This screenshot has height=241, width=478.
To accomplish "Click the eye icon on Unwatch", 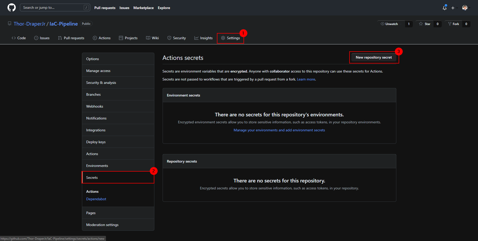I will [x=382, y=24].
